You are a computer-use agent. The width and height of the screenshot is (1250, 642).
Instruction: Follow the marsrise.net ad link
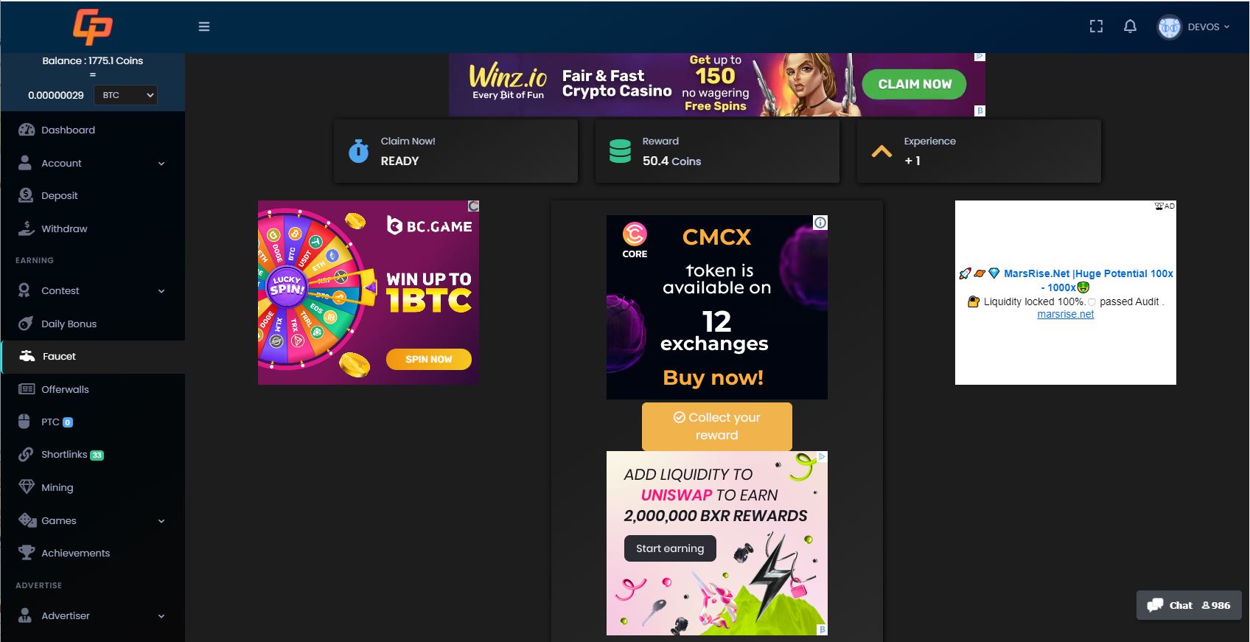[1065, 314]
